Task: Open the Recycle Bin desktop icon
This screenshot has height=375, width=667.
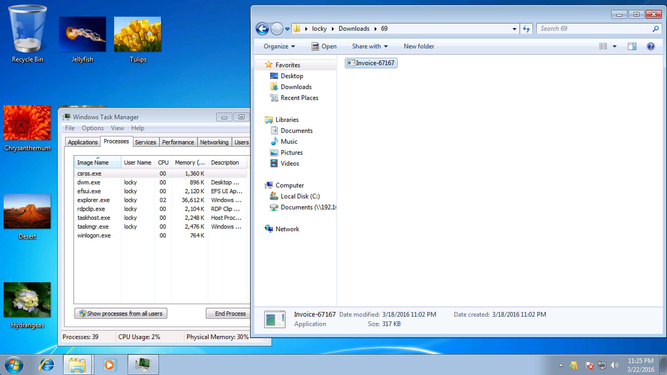Action: coord(27,34)
